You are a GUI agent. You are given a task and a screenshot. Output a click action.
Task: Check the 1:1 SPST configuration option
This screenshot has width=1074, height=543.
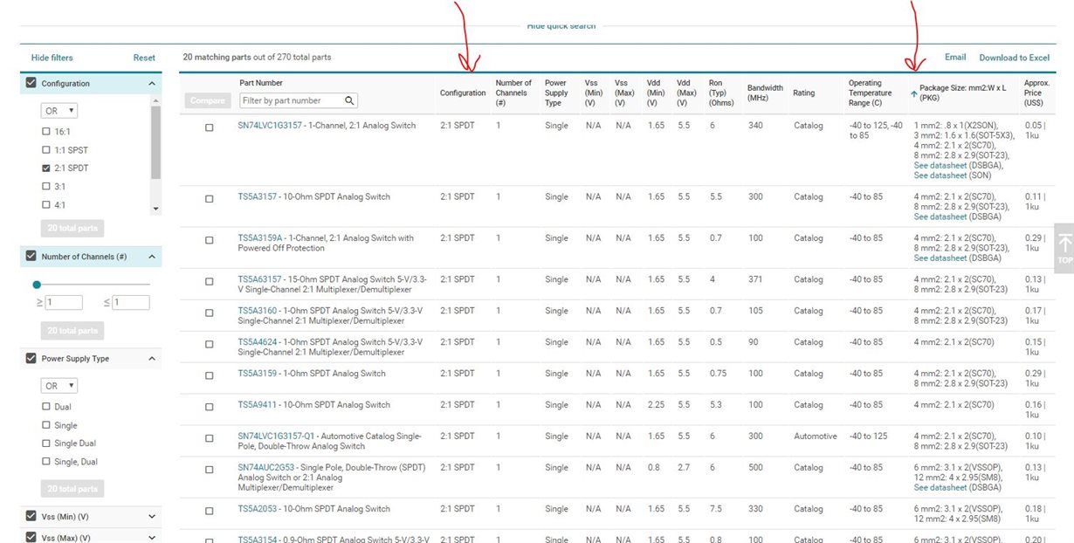(x=46, y=149)
